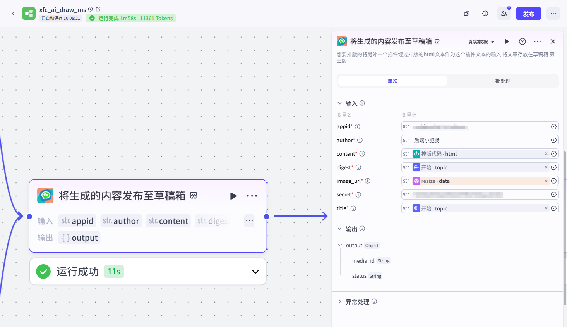
Task: Click the side panel scrollbar
Action: coord(565,228)
